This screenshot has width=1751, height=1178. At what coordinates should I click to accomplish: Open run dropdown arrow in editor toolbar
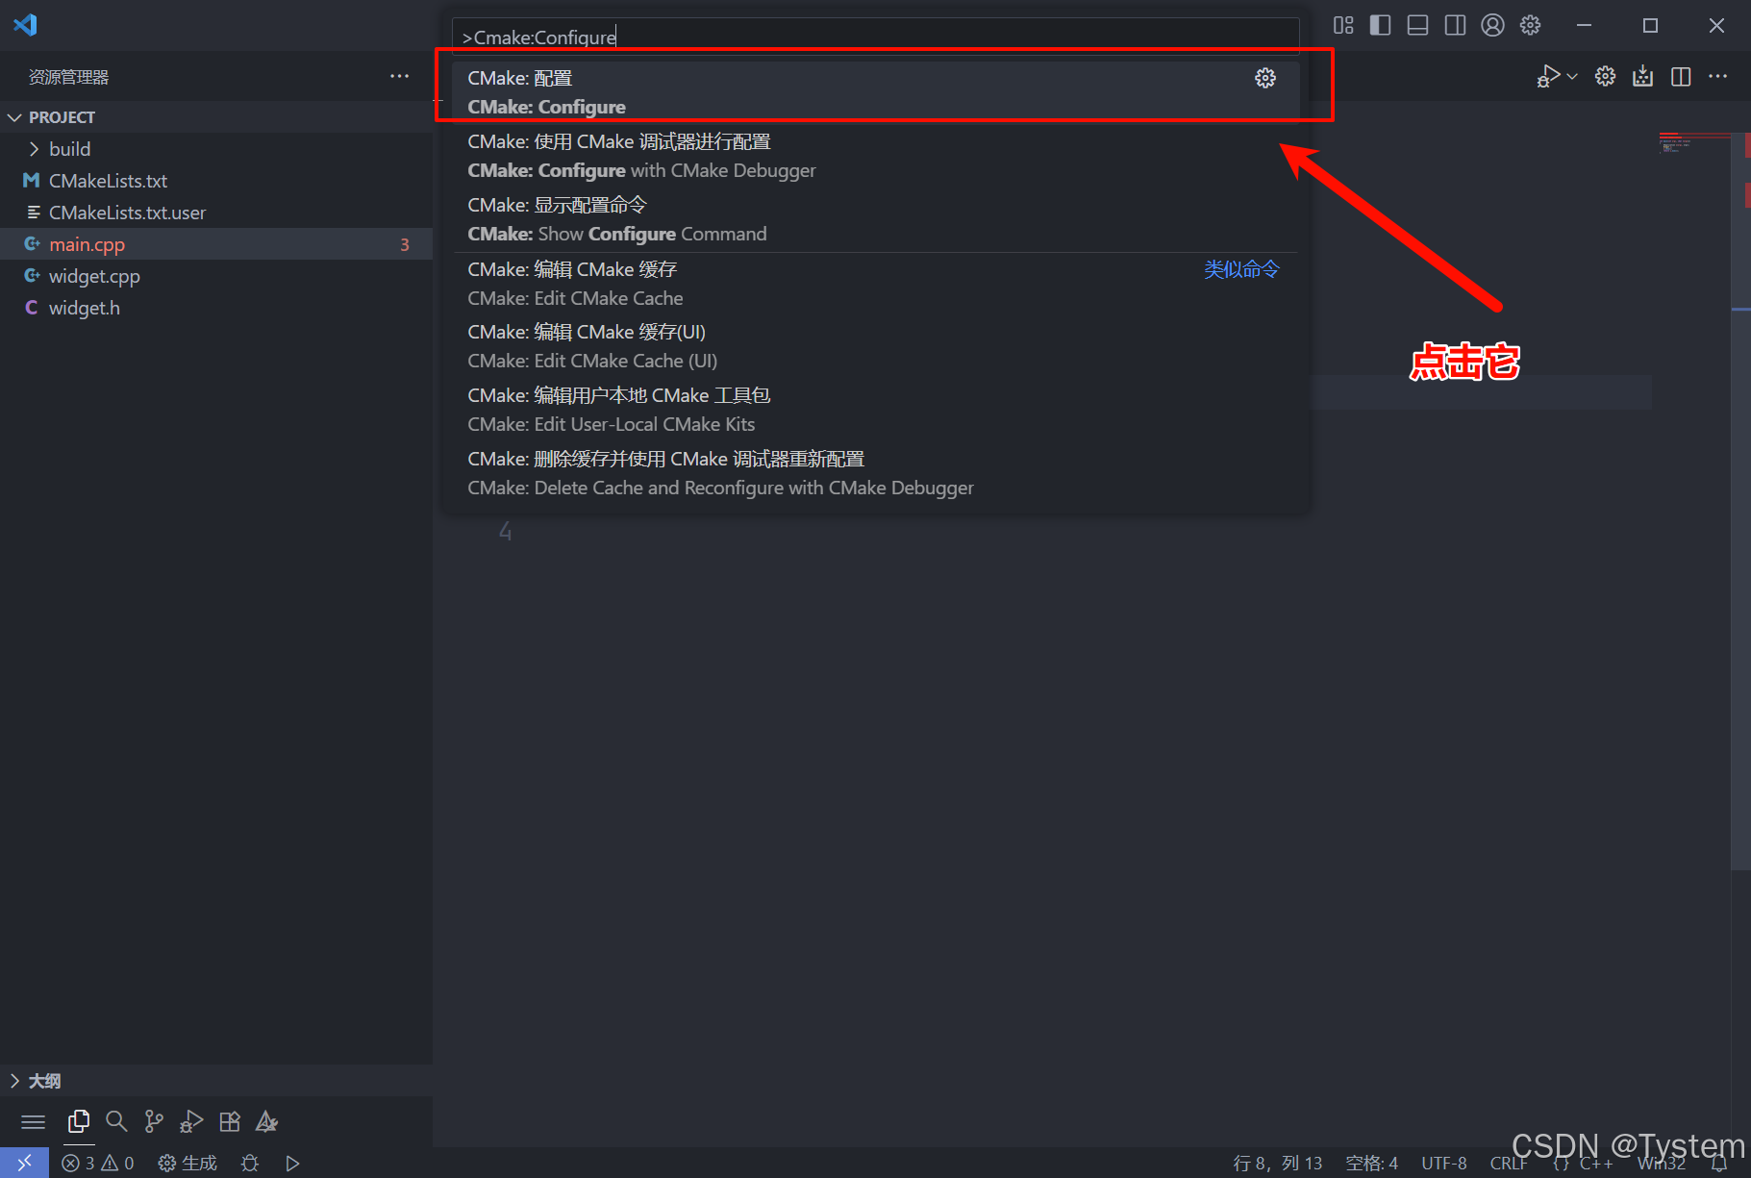click(1572, 76)
